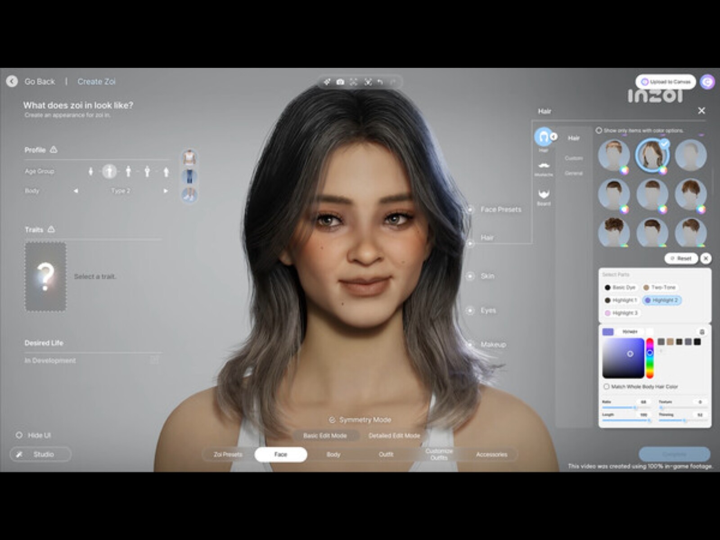
Task: Check Match Whole Body Hair Color
Action: (606, 387)
